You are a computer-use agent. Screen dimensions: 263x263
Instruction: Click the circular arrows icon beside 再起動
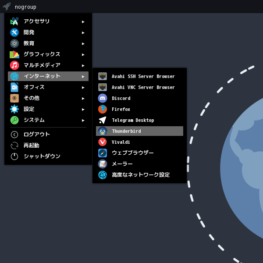tap(14, 146)
